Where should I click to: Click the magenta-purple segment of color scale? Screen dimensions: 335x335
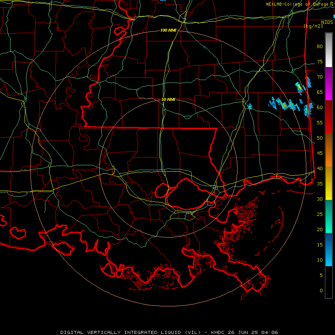pos(329,83)
